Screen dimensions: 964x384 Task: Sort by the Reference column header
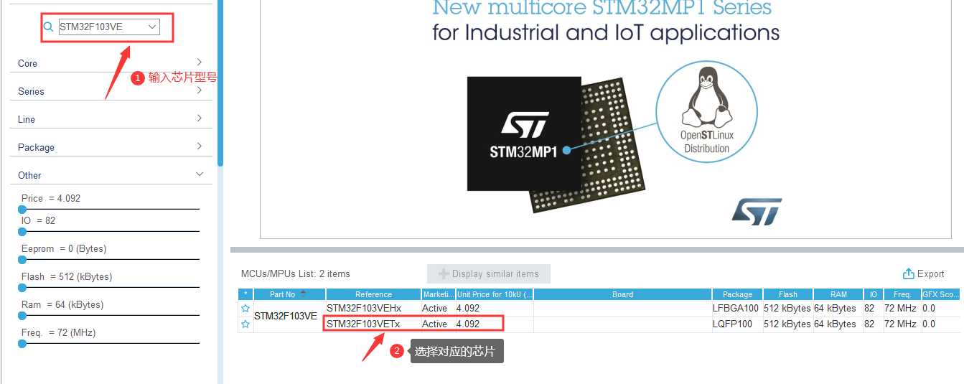(x=373, y=294)
